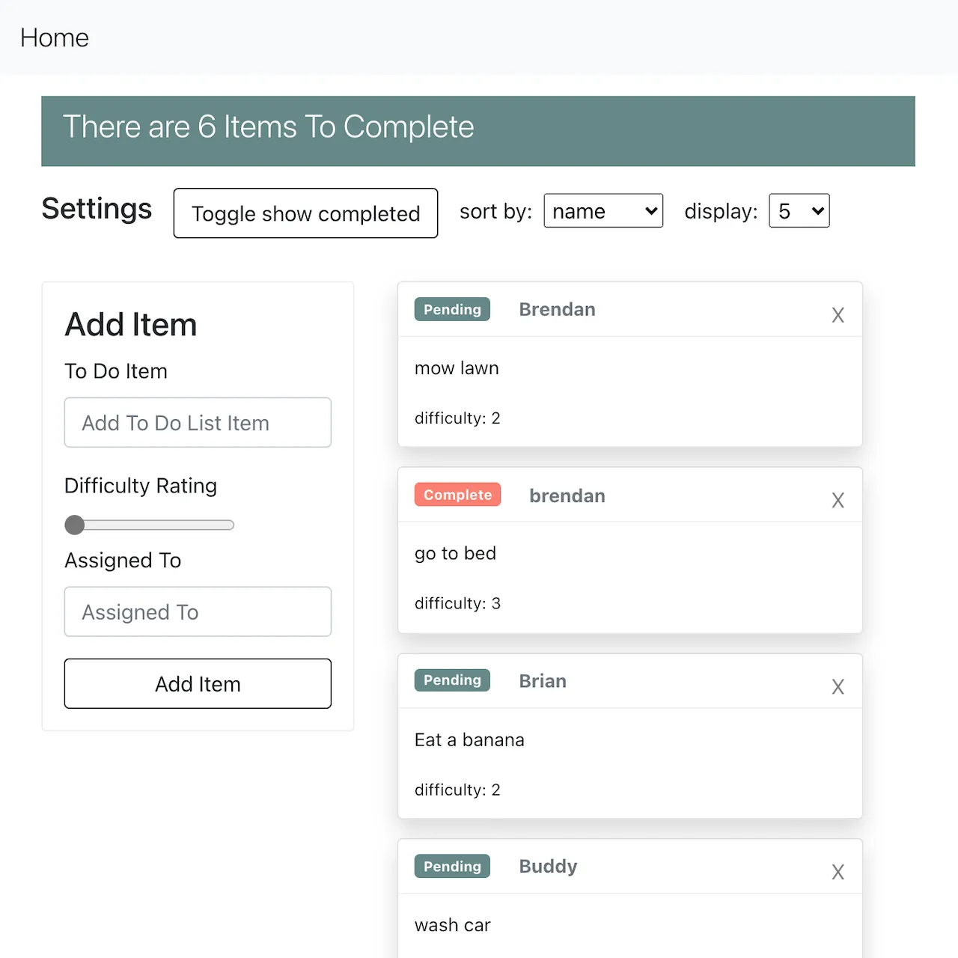
Task: Delete Brendan's mow lawn item
Action: pyautogui.click(x=838, y=314)
